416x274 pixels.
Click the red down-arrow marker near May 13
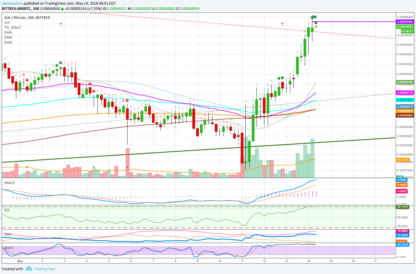click(282, 24)
